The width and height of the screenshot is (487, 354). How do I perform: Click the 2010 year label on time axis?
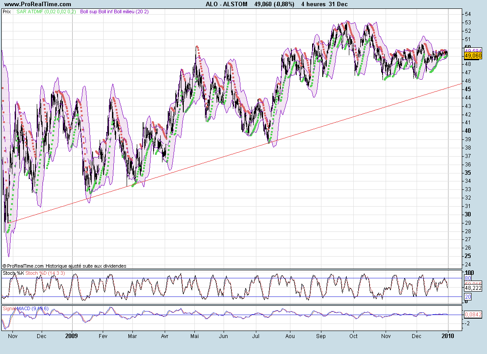pos(448,336)
